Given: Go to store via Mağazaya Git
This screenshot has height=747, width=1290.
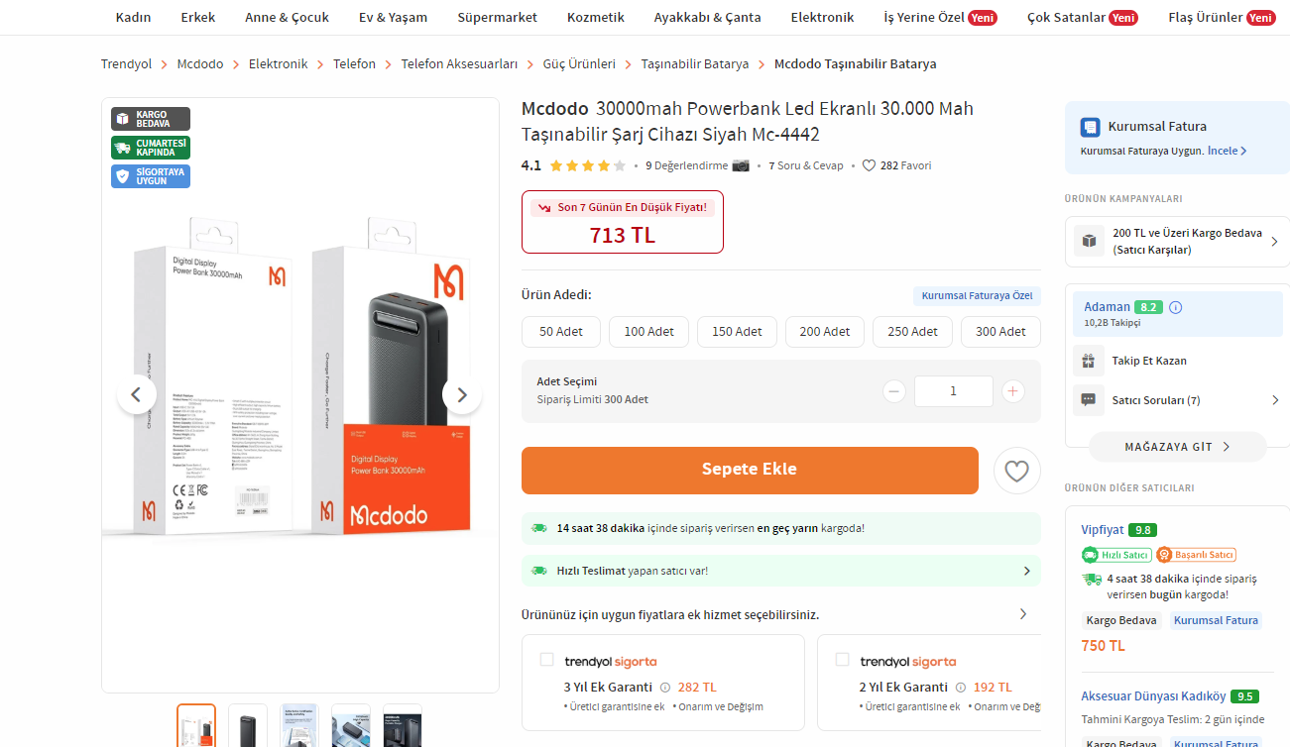Looking at the screenshot, I should click(x=1177, y=447).
